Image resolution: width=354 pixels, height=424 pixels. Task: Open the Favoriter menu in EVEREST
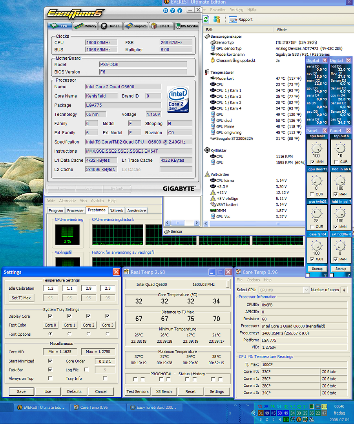(218, 9)
